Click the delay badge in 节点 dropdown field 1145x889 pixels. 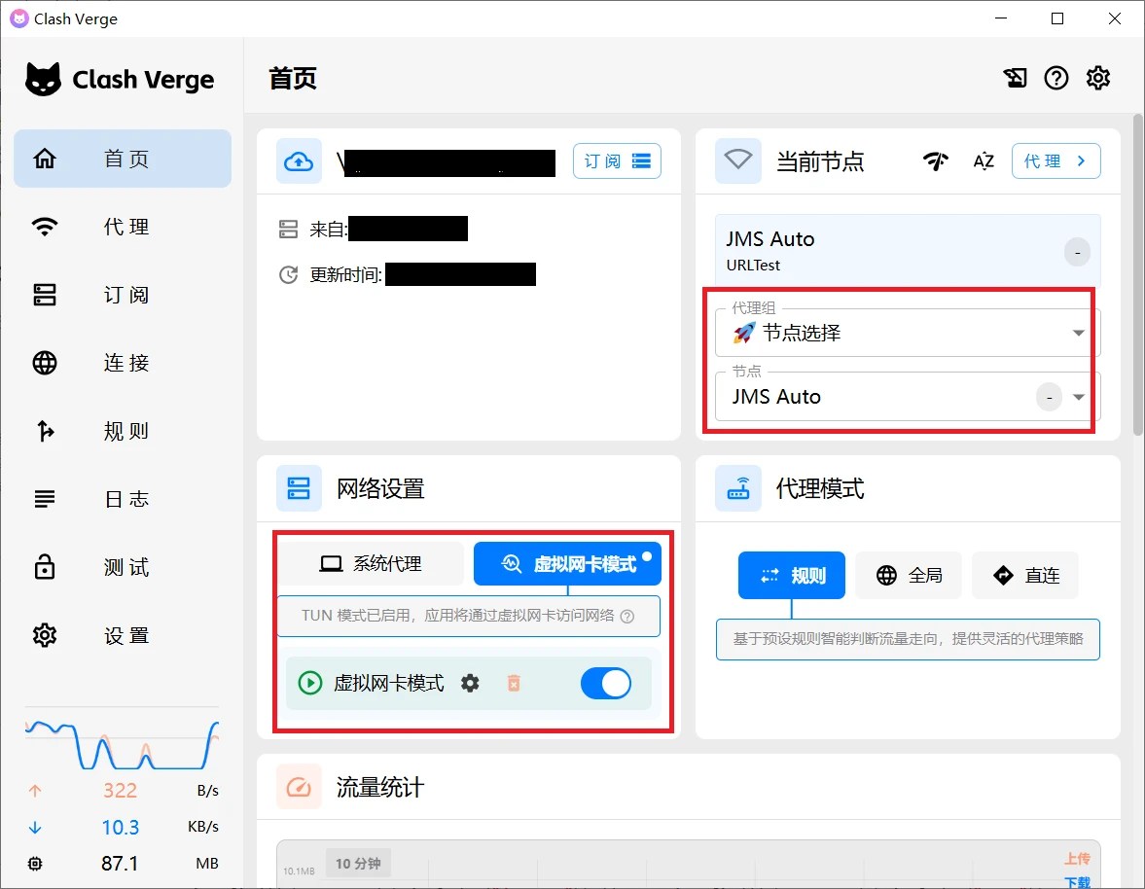pos(1050,397)
